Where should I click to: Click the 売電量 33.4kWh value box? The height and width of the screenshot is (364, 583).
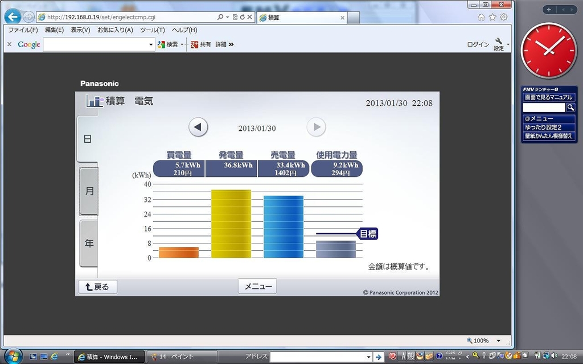pos(284,169)
